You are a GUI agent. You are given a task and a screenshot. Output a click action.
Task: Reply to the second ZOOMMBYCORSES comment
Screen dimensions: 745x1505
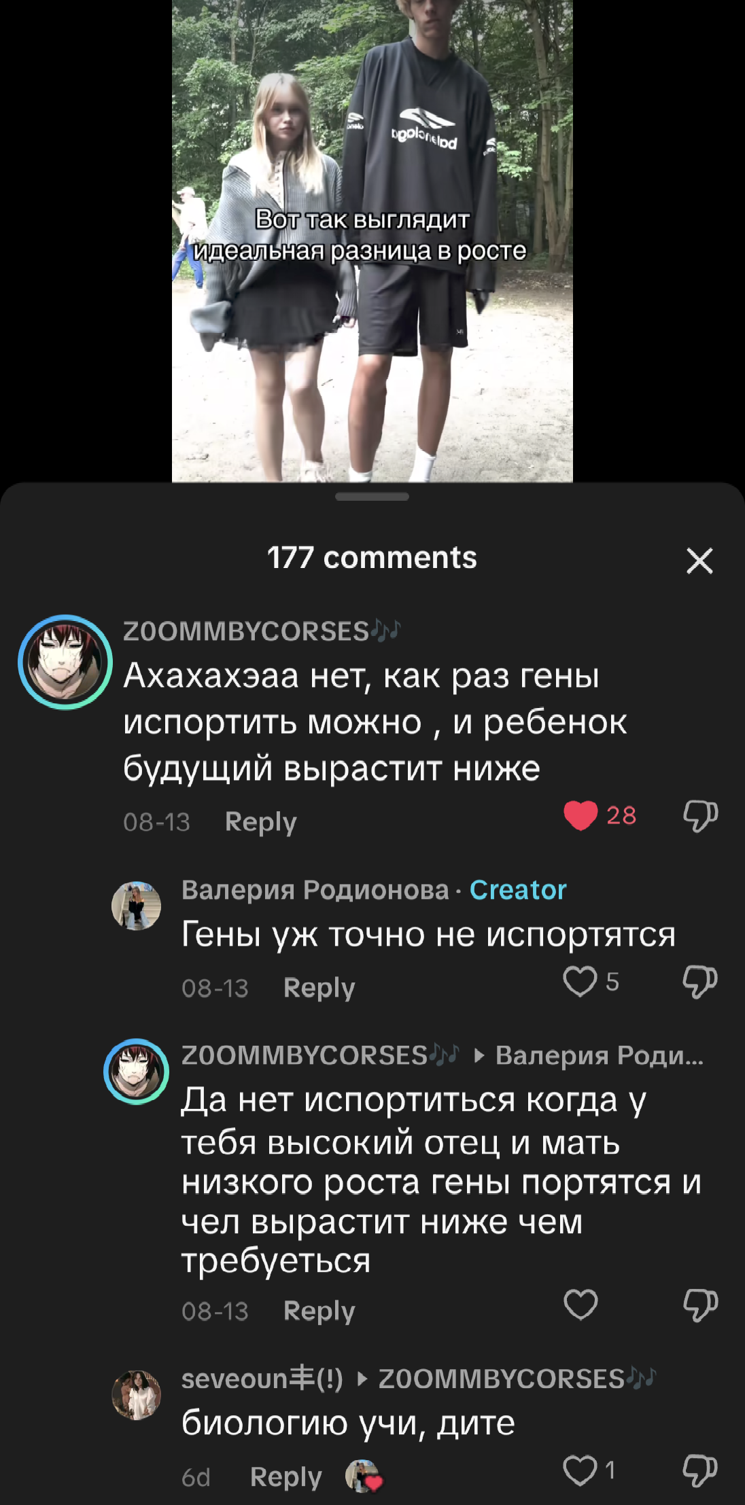pos(319,1311)
